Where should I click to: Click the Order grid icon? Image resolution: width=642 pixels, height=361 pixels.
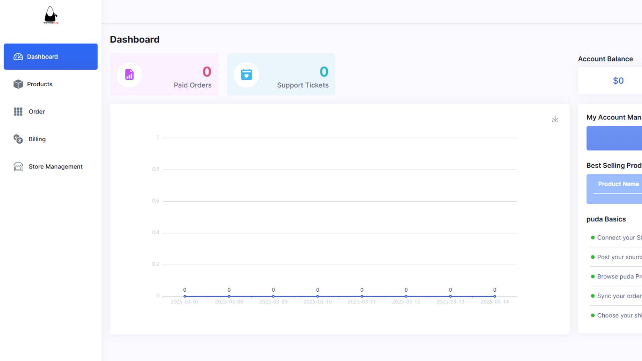click(18, 112)
